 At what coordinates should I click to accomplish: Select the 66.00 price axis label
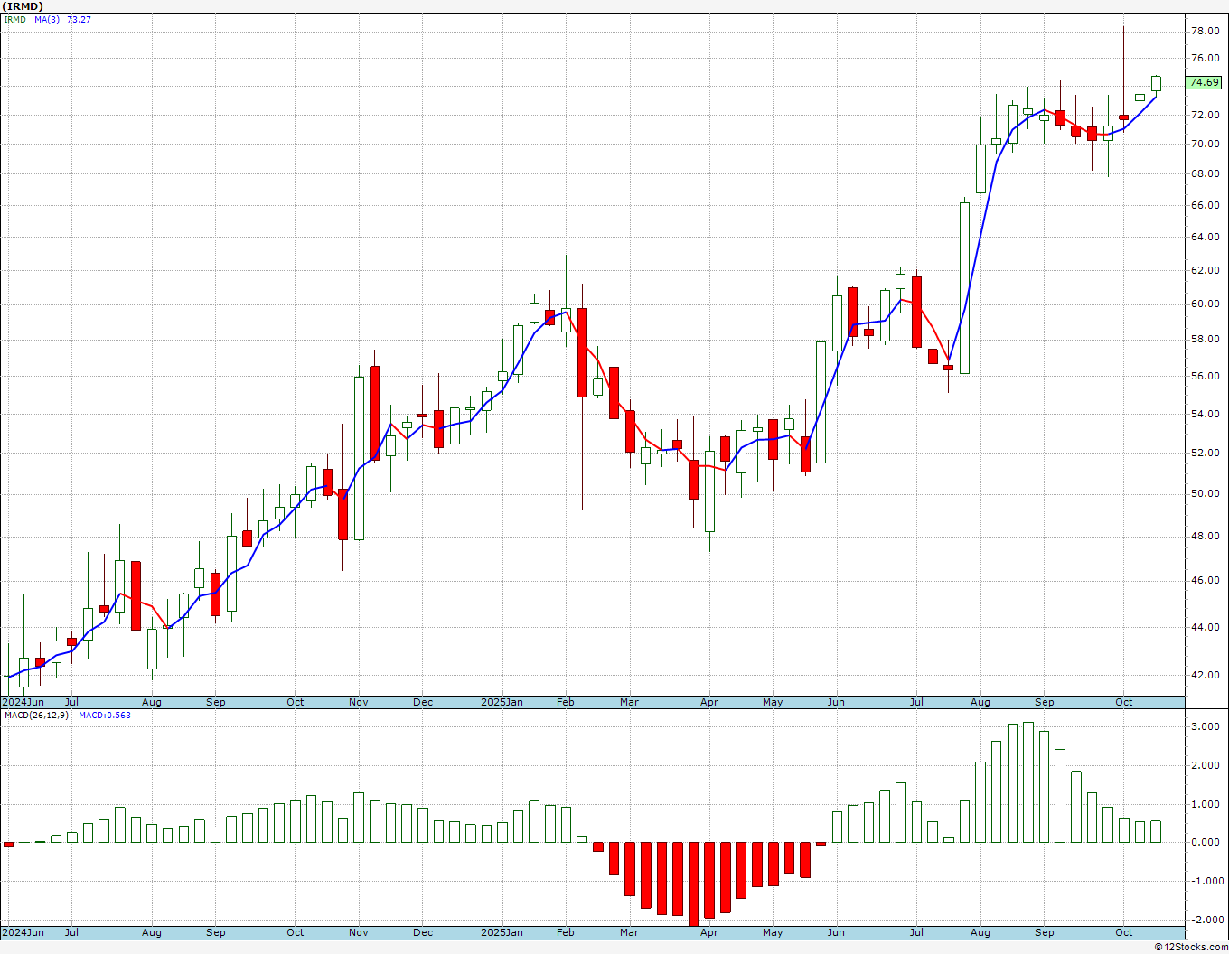[x=1205, y=205]
